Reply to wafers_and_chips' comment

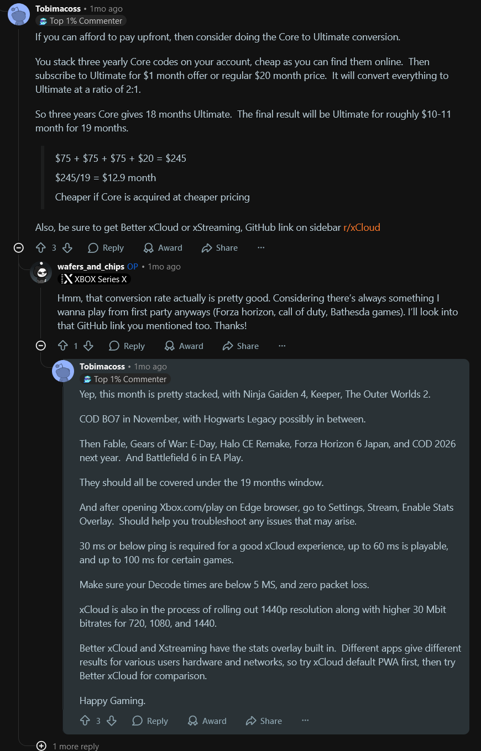tap(127, 346)
